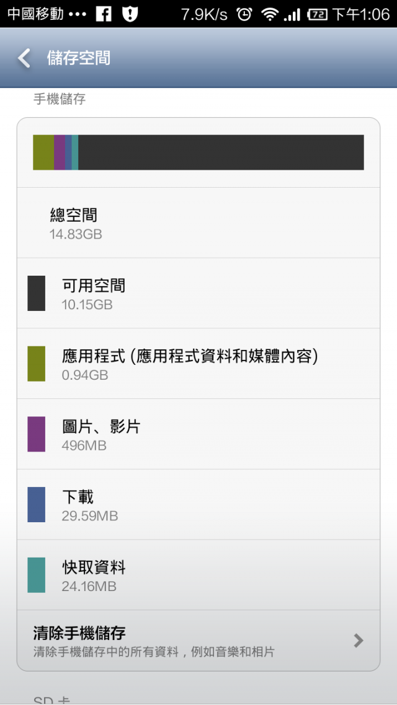Tap the battery level indicator

(x=318, y=15)
